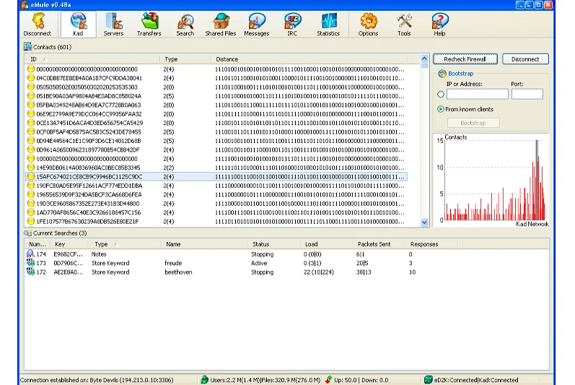Open the Help toolbar item
575x385 pixels.
pyautogui.click(x=439, y=24)
